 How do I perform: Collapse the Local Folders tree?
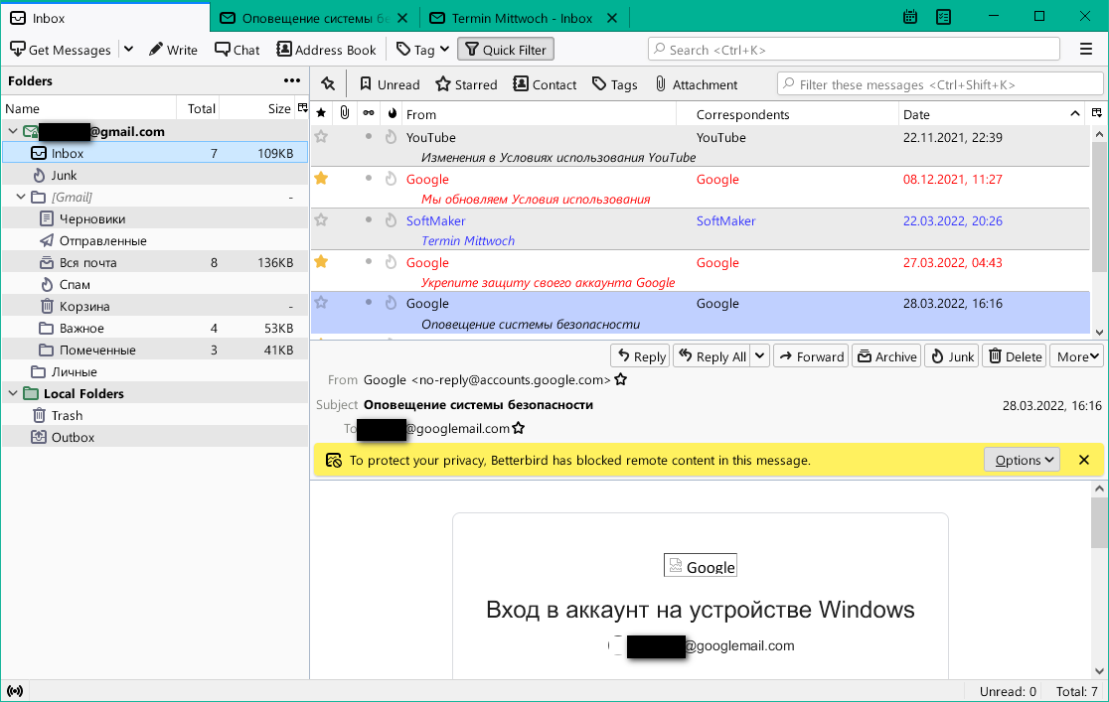pyautogui.click(x=13, y=394)
